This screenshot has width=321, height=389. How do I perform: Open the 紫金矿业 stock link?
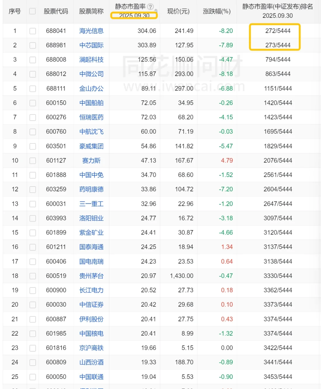91,233
